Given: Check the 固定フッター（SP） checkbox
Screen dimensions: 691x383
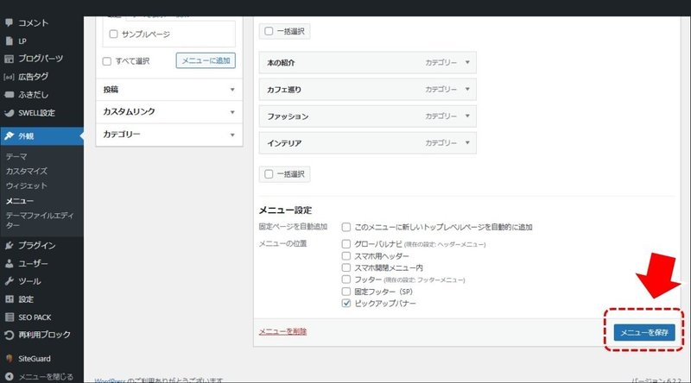Looking at the screenshot, I should click(x=346, y=292).
